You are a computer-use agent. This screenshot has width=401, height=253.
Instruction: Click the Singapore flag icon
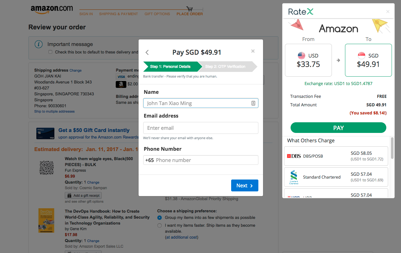pos(362,56)
